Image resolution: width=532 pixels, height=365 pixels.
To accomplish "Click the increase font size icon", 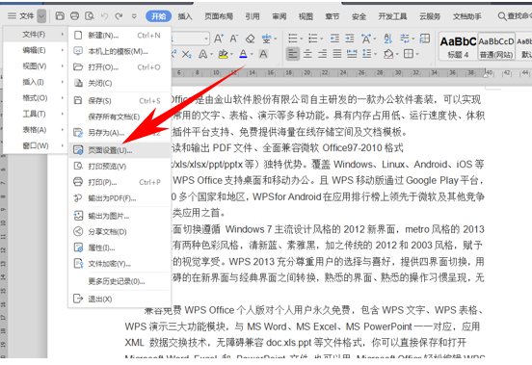I will coord(219,39).
